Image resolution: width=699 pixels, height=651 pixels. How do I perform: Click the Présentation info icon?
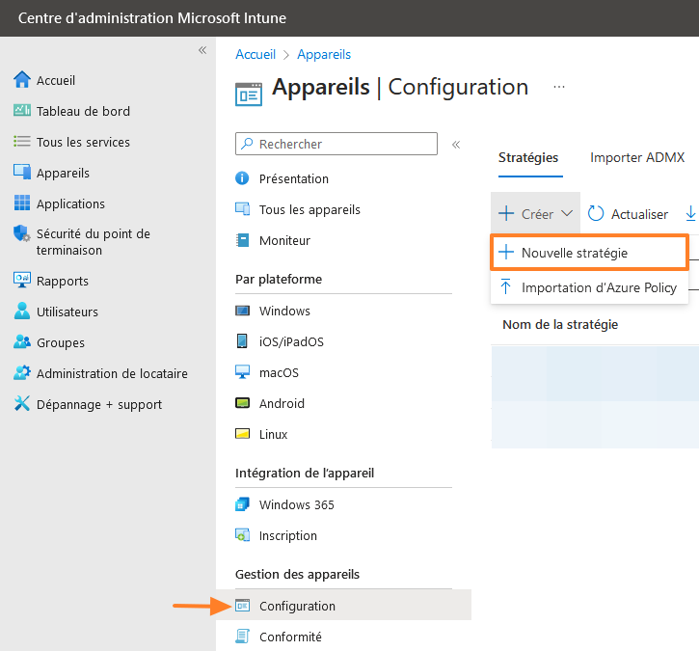pos(242,178)
